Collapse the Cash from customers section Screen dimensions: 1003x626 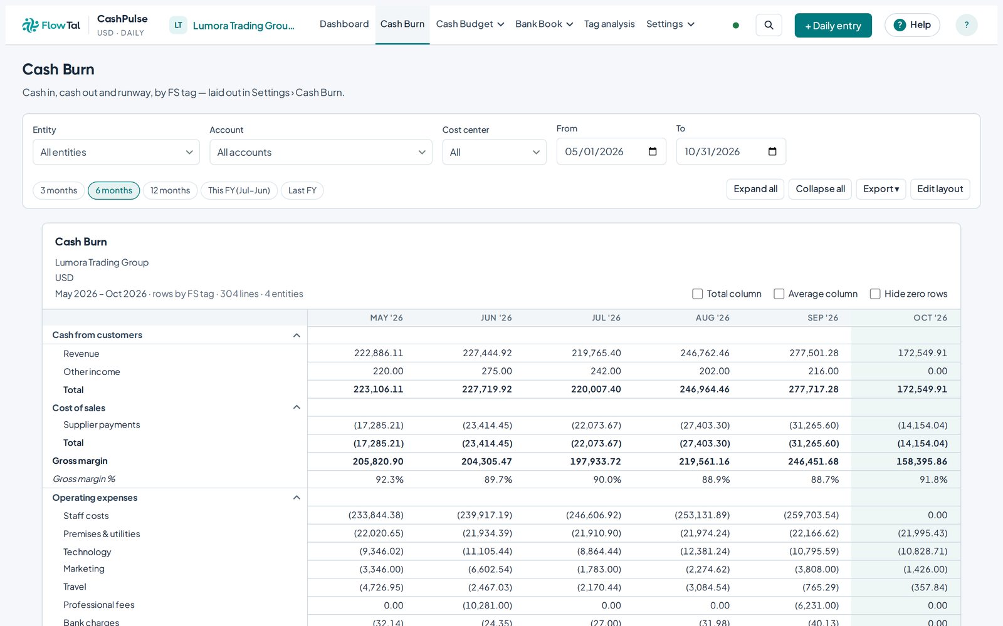tap(297, 336)
